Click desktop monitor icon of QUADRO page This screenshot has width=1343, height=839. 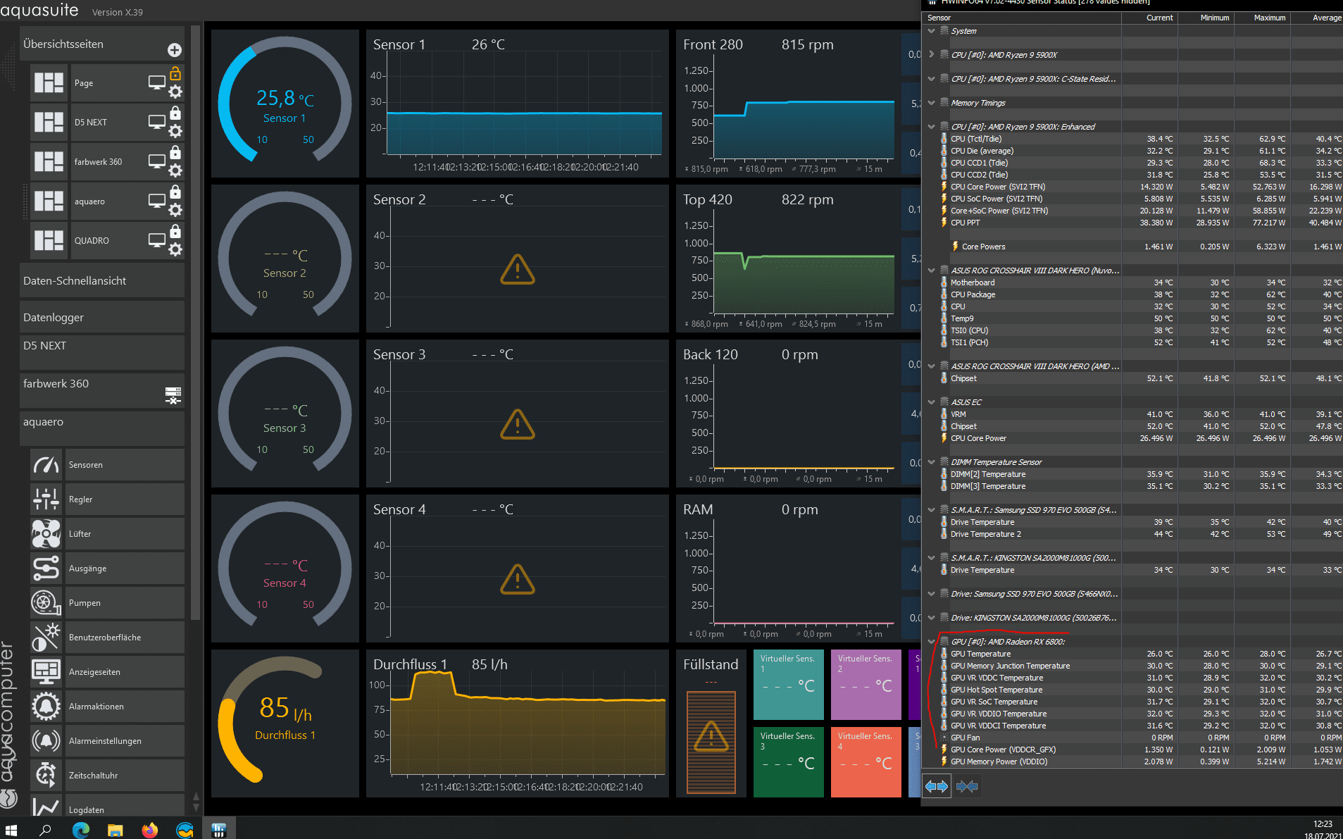tap(156, 241)
